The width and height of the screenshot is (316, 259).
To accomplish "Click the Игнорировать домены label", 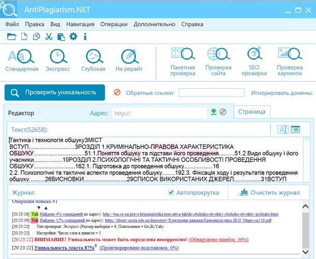I will pyautogui.click(x=282, y=93).
